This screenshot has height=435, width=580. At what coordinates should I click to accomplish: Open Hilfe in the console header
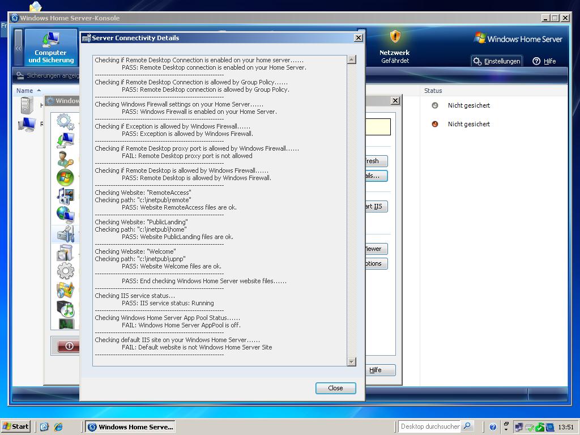click(544, 61)
